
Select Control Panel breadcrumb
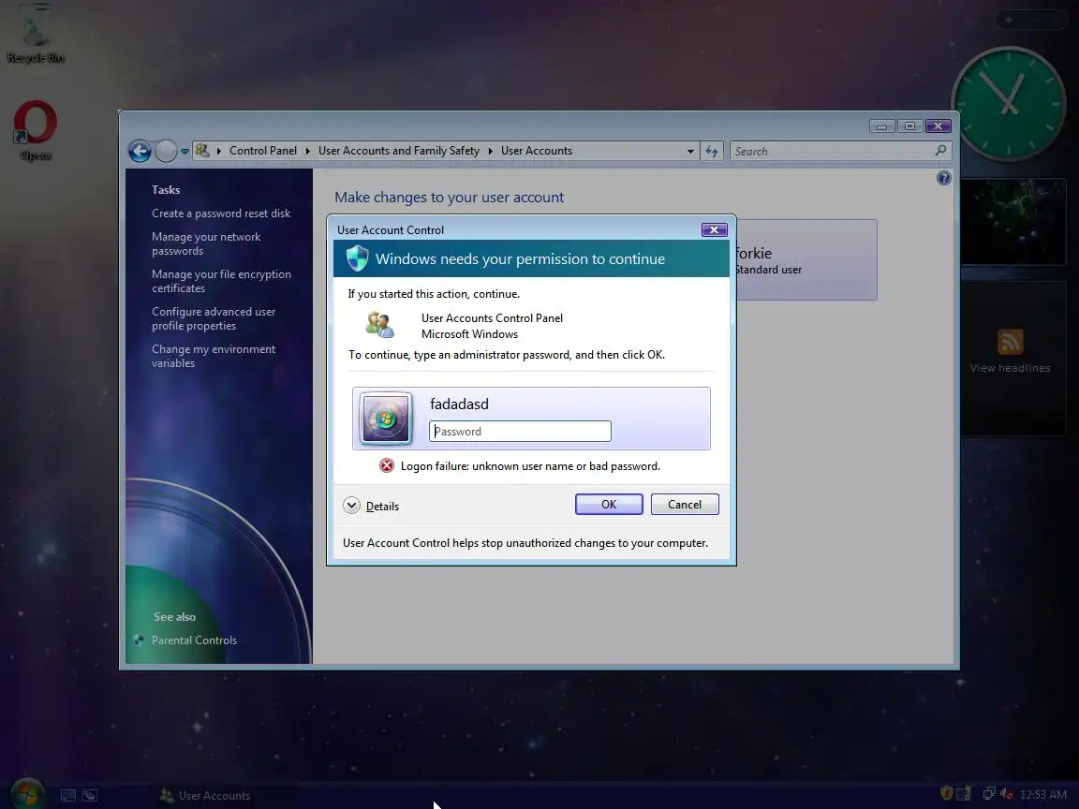click(x=263, y=151)
